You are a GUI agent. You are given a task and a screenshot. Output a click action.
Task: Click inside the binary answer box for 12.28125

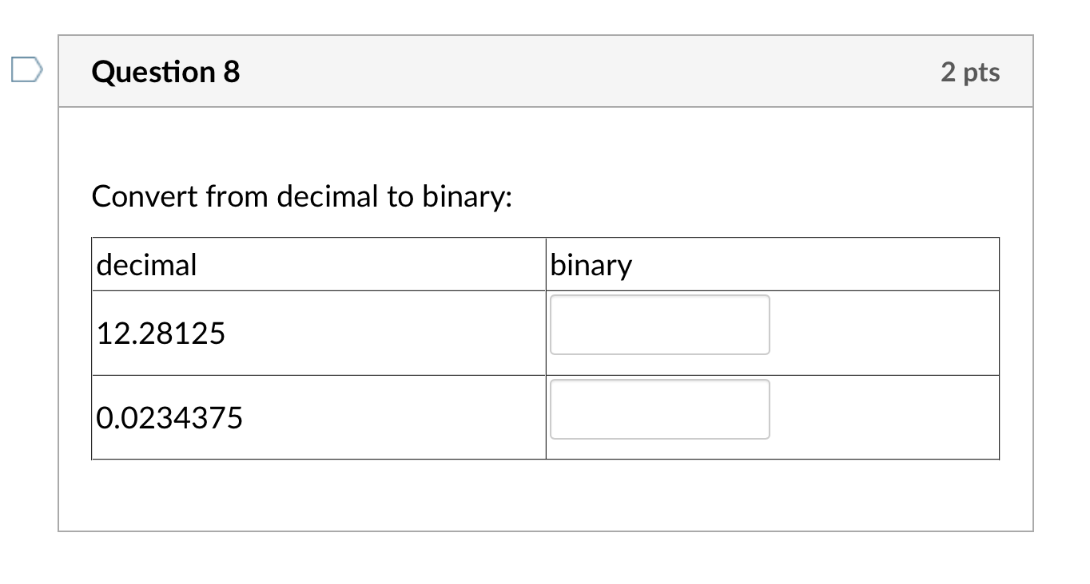(x=659, y=325)
